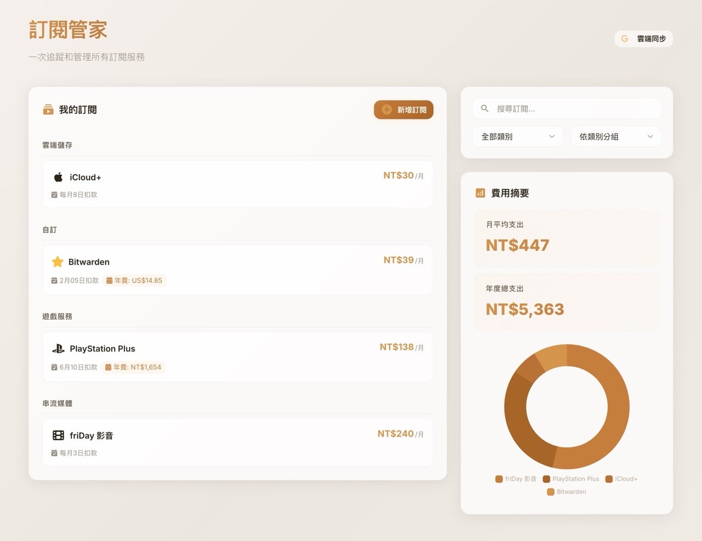Click the 新增訂閱 button

point(404,110)
